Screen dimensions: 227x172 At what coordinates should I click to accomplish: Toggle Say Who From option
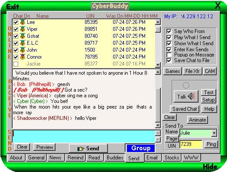click(x=169, y=31)
